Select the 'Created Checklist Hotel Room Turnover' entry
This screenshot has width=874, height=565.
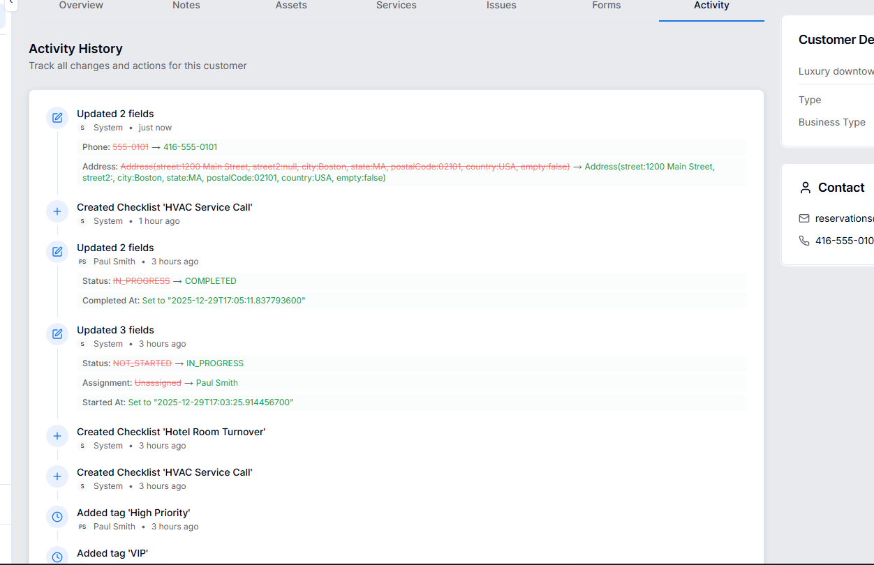point(171,432)
